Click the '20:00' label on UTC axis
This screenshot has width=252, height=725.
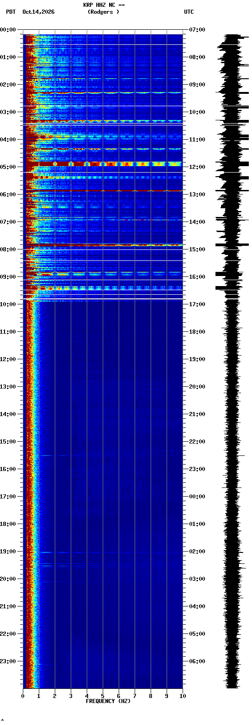coord(197,386)
